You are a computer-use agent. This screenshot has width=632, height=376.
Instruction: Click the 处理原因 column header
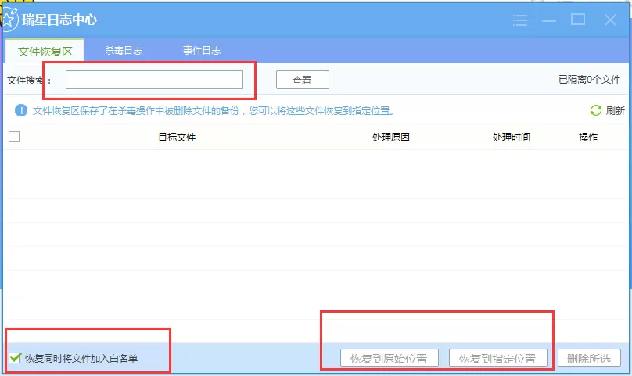tap(390, 138)
